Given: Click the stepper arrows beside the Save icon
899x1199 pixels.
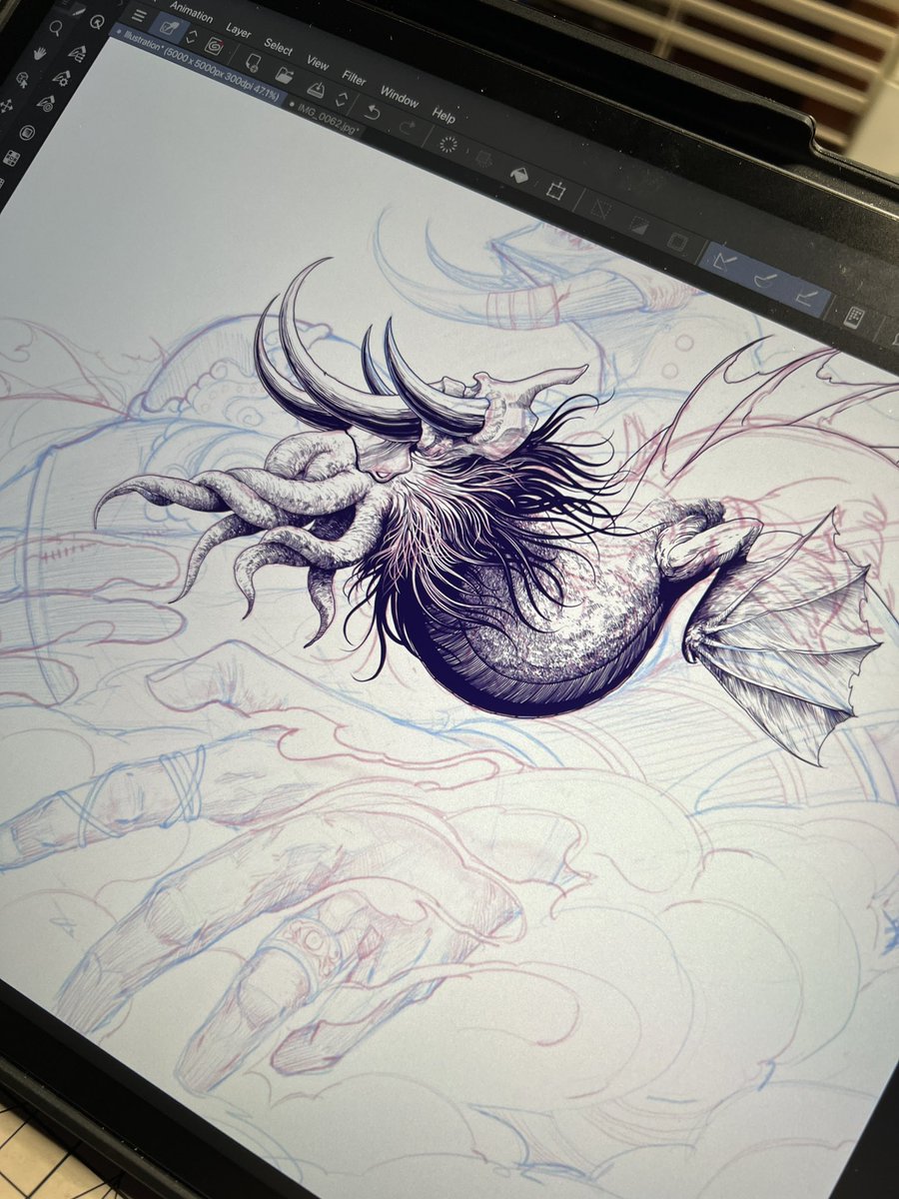Looking at the screenshot, I should 341,99.
